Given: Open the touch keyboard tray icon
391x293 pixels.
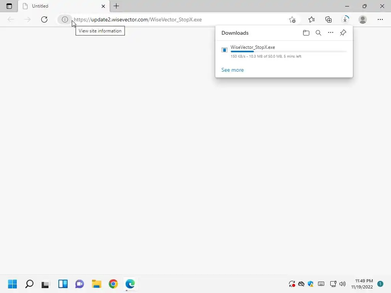Looking at the screenshot, I should [x=321, y=284].
